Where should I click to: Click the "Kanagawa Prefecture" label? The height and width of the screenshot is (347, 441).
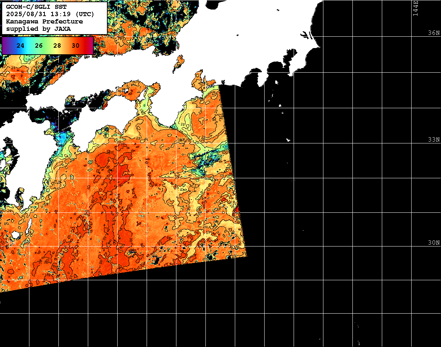click(44, 22)
